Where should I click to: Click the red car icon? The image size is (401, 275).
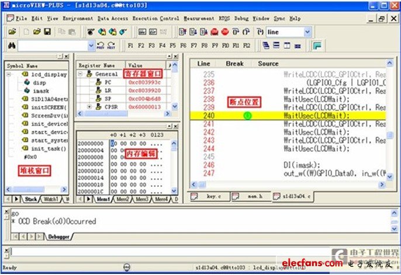215,32
